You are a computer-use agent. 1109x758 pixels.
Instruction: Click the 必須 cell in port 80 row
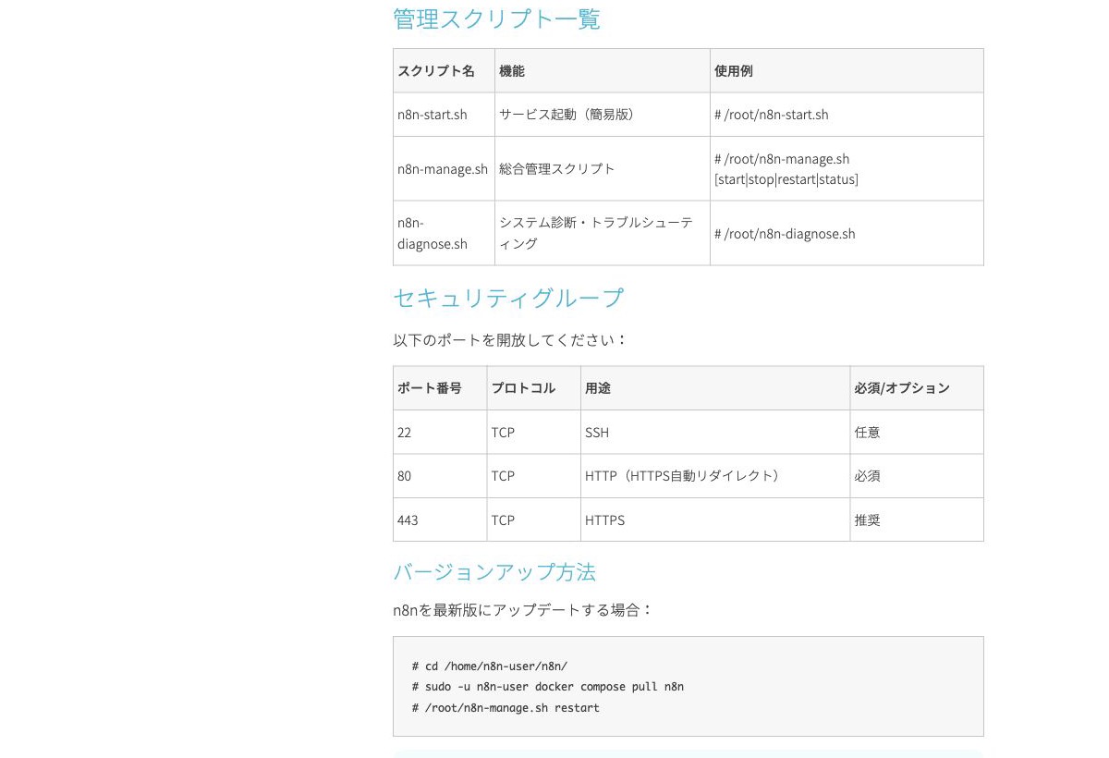[x=917, y=476]
